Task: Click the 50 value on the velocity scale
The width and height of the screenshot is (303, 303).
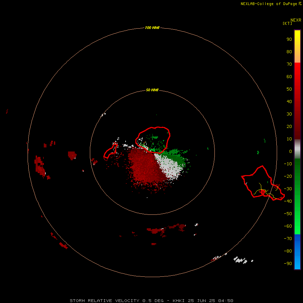Action: 289,89
